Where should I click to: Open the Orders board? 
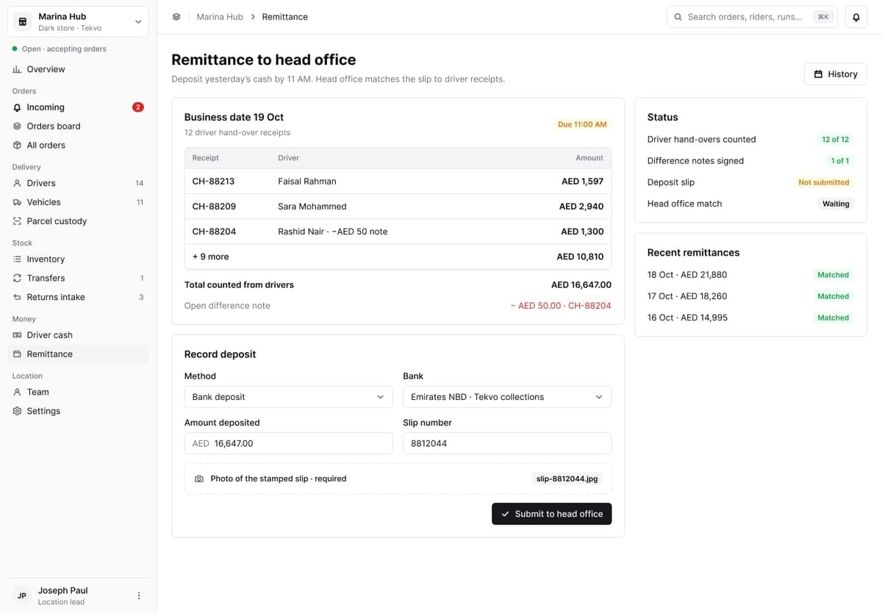click(x=78, y=126)
